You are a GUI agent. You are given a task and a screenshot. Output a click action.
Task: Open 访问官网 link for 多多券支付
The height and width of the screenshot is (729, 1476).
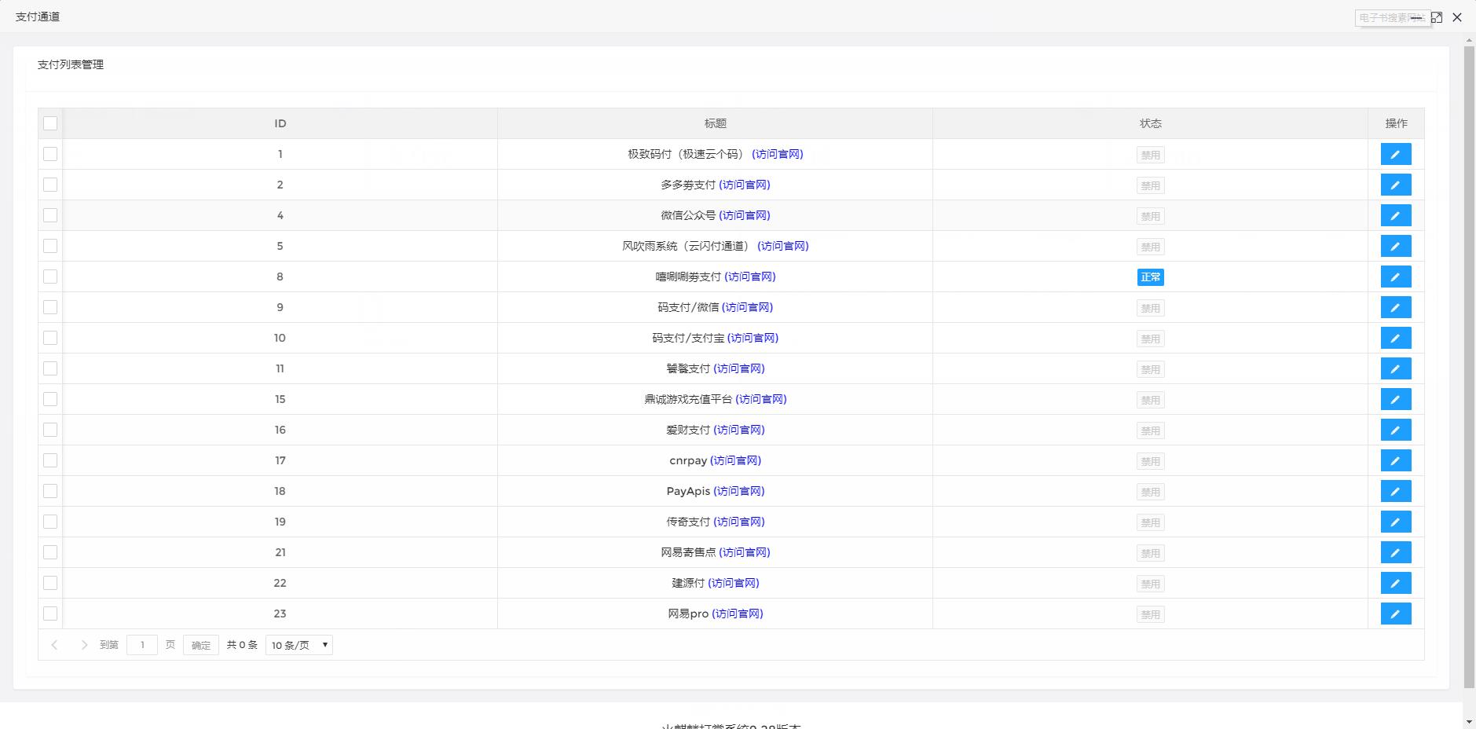744,185
